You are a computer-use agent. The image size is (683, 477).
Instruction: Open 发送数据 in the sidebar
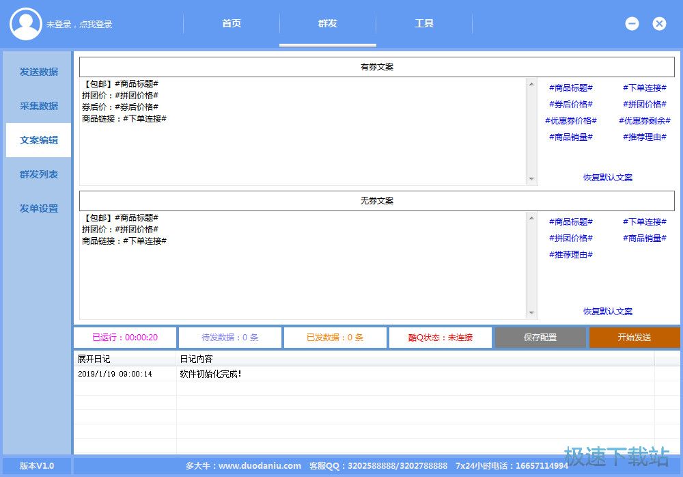pyautogui.click(x=38, y=72)
